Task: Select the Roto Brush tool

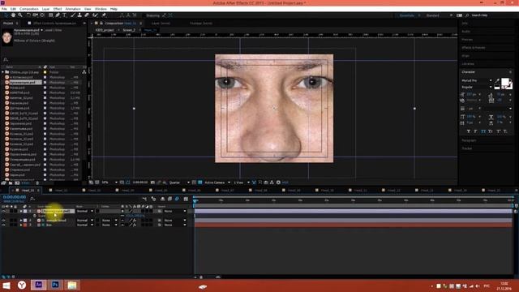Action: coord(96,15)
